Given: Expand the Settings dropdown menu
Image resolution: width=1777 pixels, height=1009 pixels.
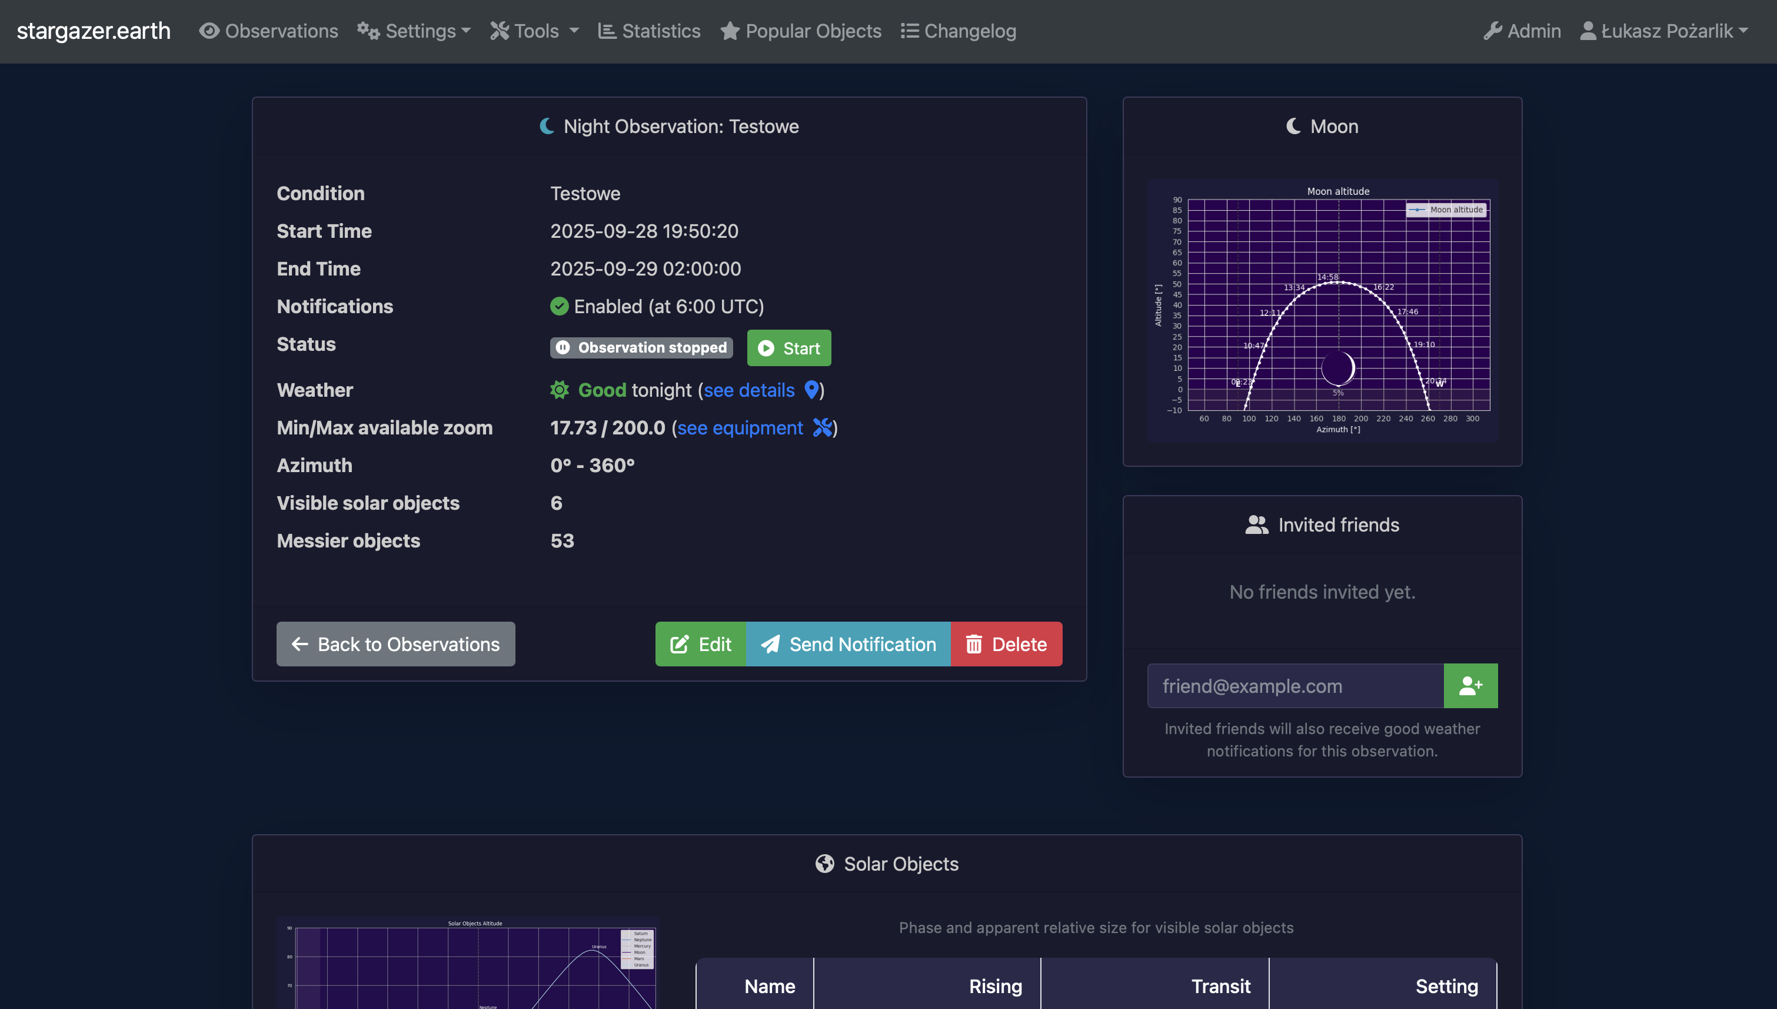Looking at the screenshot, I should 414,31.
